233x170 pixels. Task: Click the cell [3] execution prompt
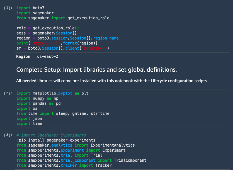8,135
